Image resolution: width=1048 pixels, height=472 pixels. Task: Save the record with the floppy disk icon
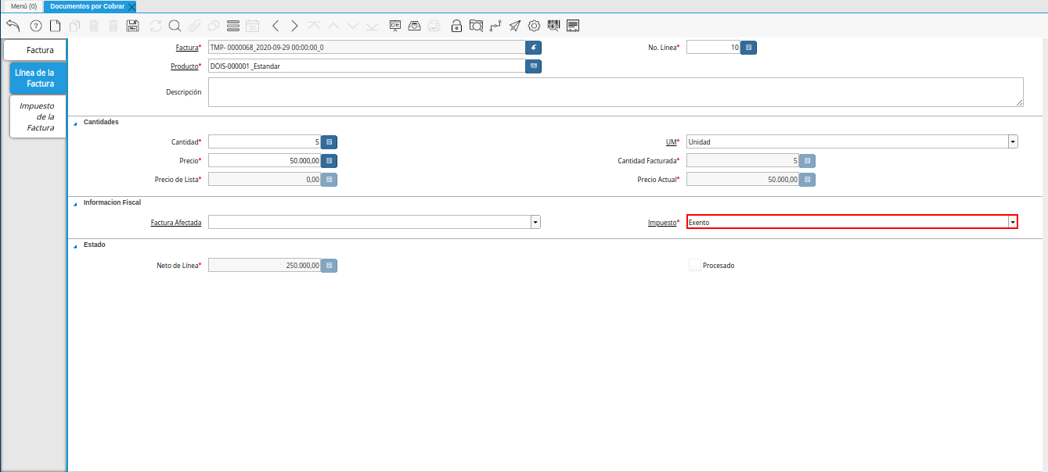coord(132,26)
